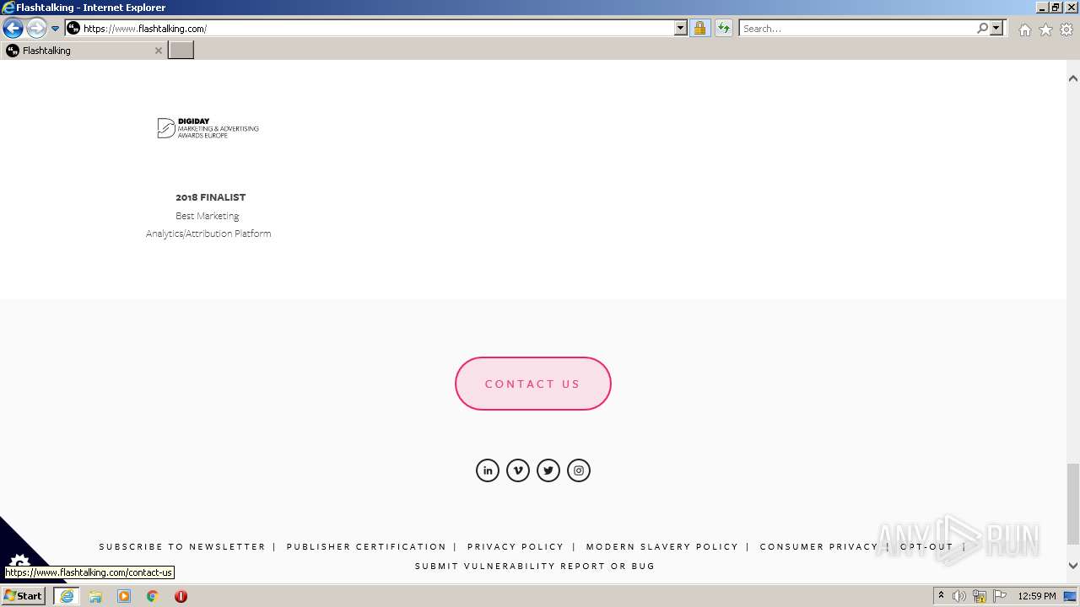Screen dimensions: 1080x607
Task: Open the Twitter social icon
Action: pyautogui.click(x=548, y=470)
